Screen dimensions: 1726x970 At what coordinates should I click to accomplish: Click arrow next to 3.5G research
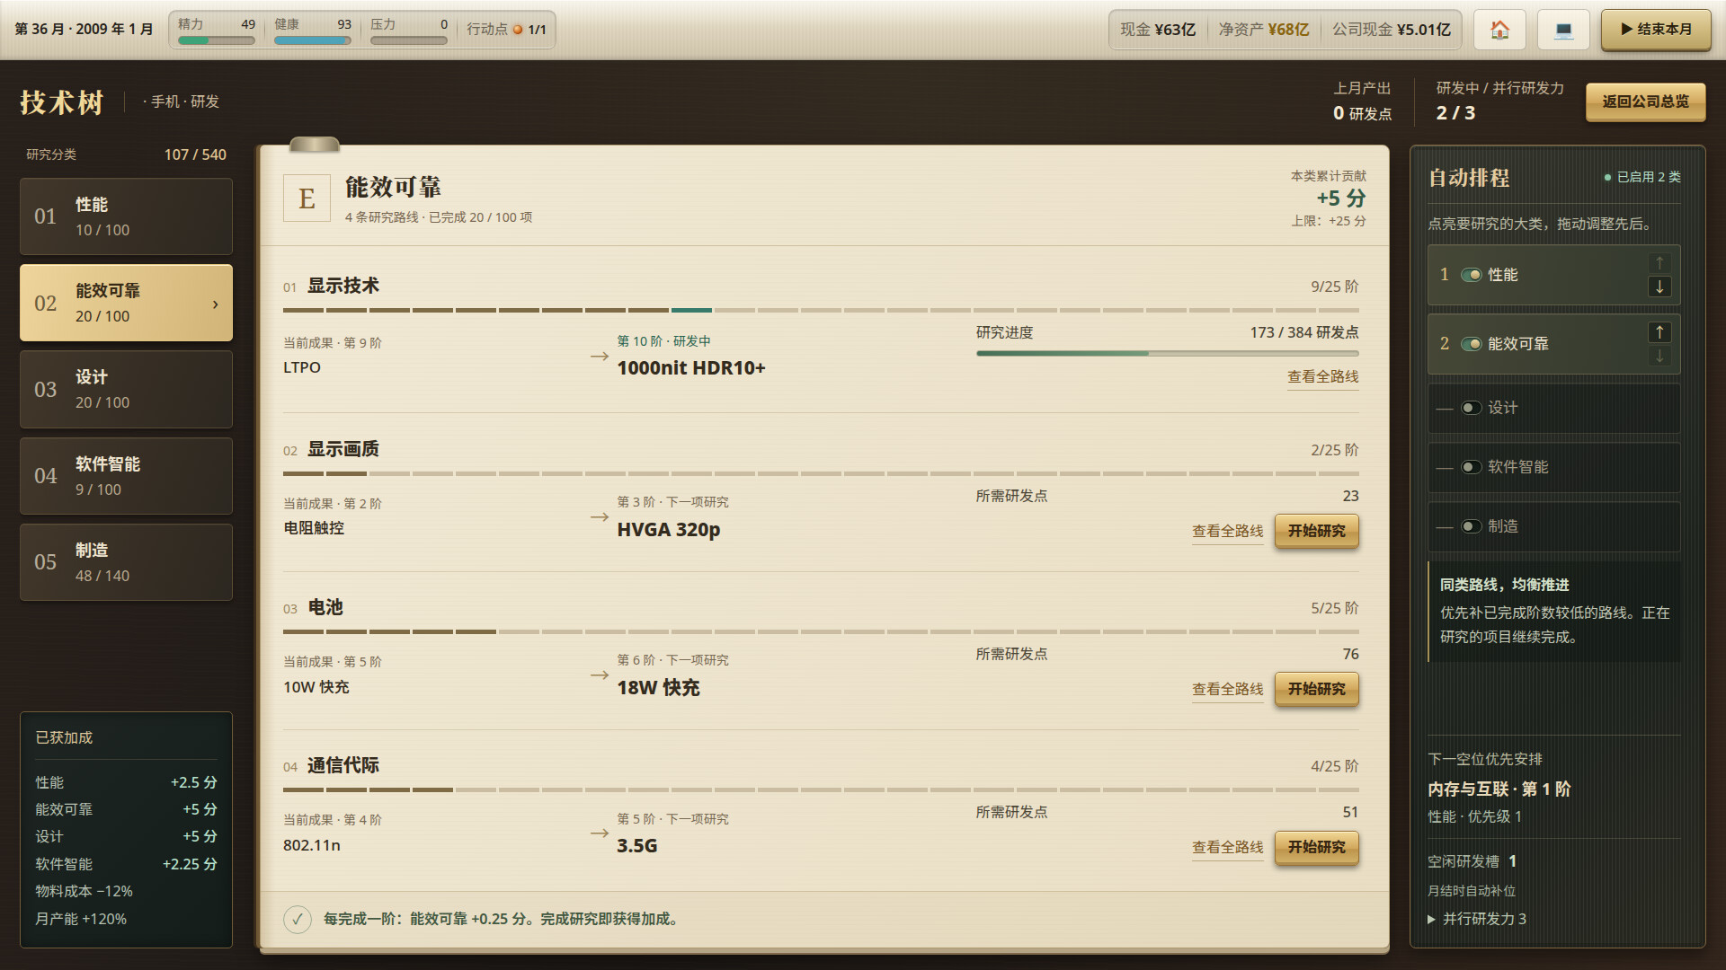(x=600, y=833)
